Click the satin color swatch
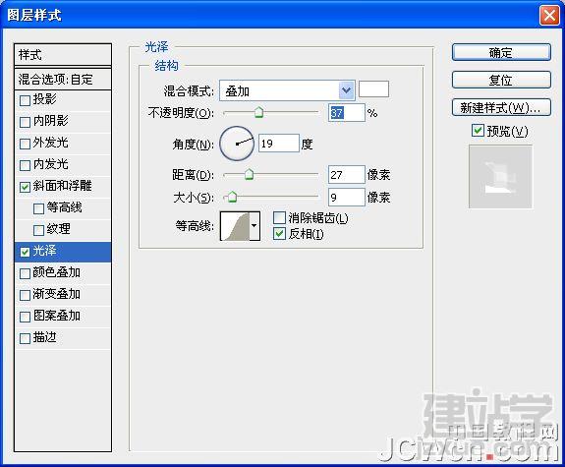The height and width of the screenshot is (467, 565). (373, 89)
